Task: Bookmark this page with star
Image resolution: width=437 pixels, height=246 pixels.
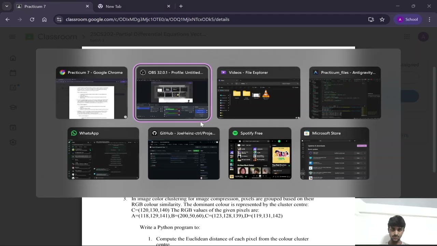Action: 382,19
